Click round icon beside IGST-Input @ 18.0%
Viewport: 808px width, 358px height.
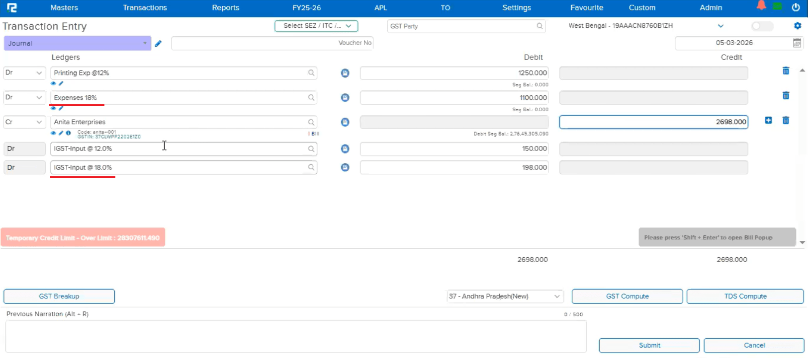tap(345, 168)
